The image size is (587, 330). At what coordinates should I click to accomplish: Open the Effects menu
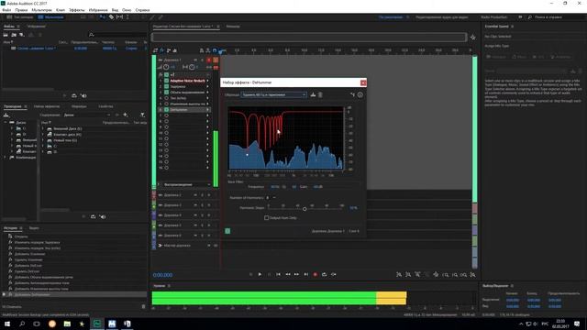tap(77, 10)
